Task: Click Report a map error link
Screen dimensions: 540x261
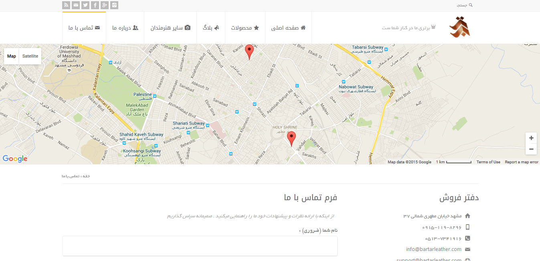Action: (522, 162)
